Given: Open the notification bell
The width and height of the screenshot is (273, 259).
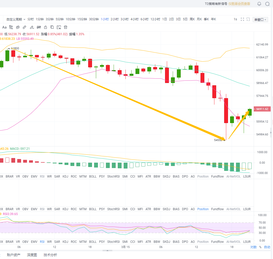Looking at the screenshot, I should [x=259, y=4].
